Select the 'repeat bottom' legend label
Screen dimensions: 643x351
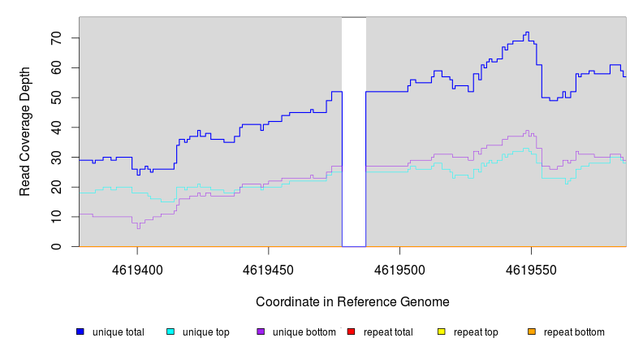click(x=574, y=332)
